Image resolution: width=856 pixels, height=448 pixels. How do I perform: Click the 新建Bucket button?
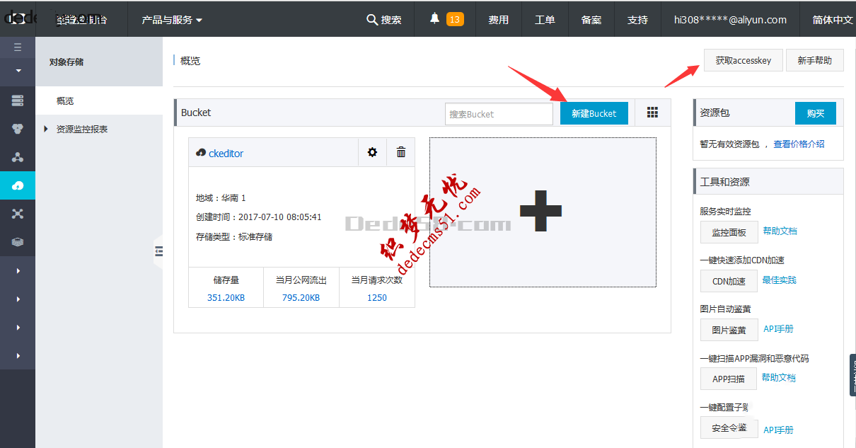coord(594,113)
